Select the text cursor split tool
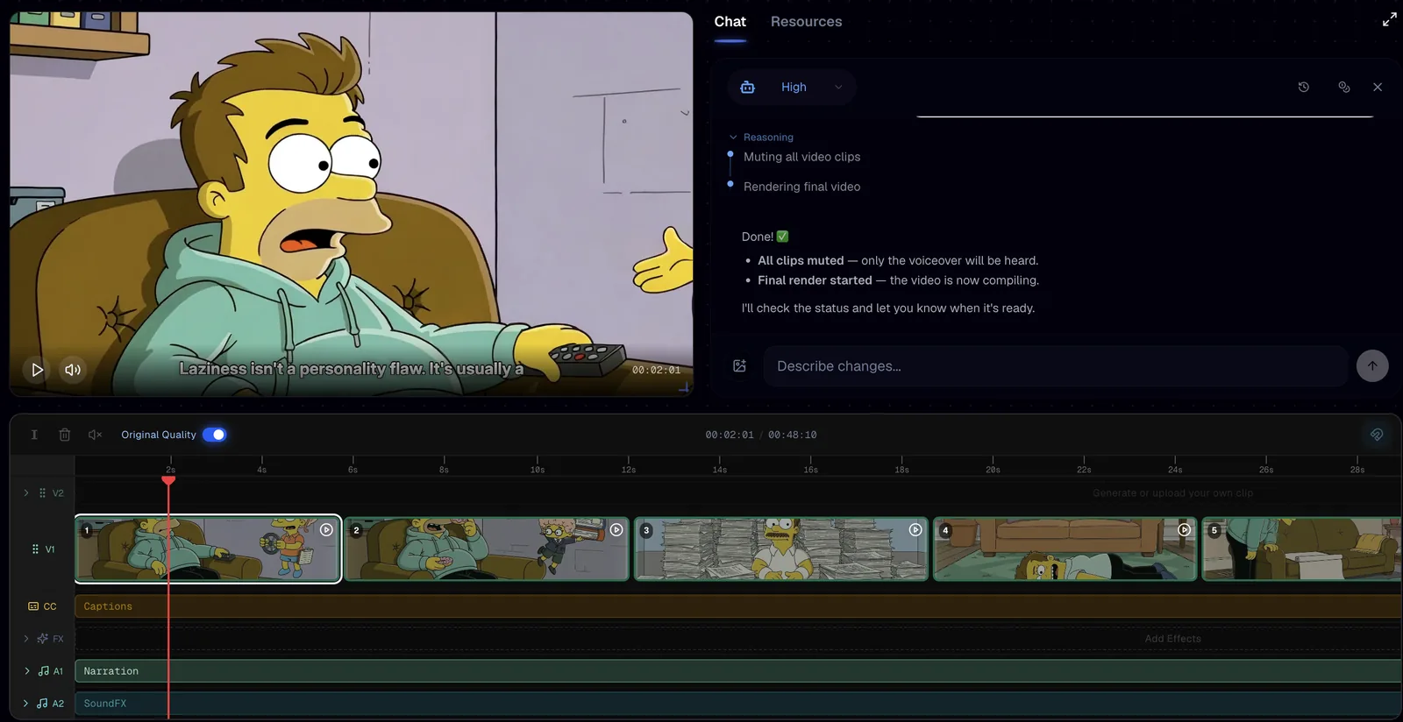The width and height of the screenshot is (1403, 722). coord(34,435)
